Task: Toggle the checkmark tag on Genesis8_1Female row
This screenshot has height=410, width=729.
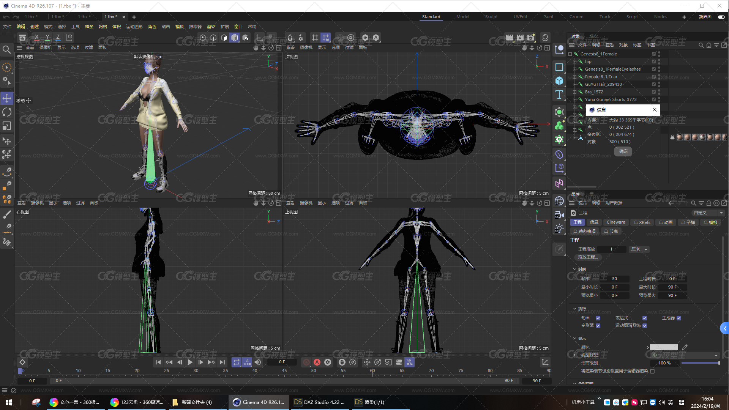Action: point(654,54)
